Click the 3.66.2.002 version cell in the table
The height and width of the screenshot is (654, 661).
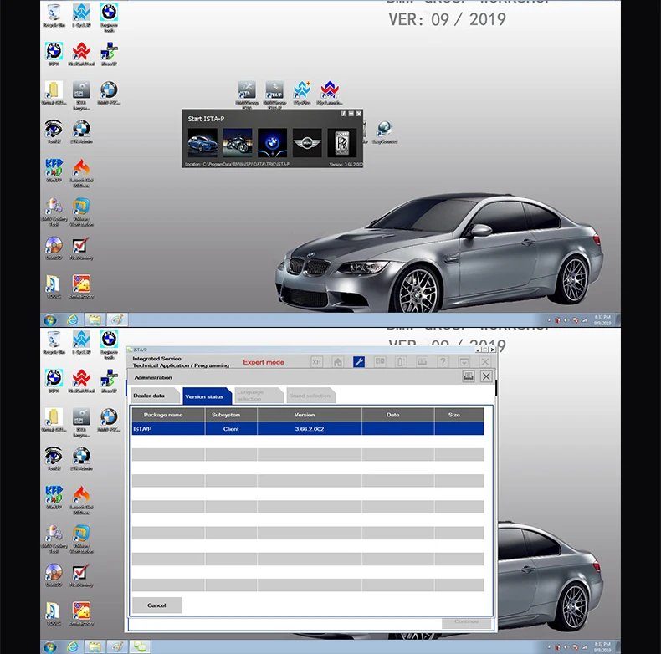pos(310,428)
